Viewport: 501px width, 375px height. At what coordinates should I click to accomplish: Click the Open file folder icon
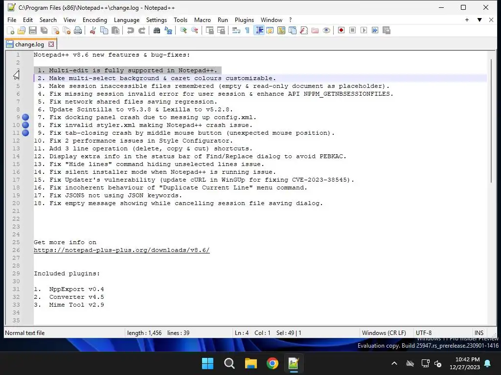click(x=22, y=31)
